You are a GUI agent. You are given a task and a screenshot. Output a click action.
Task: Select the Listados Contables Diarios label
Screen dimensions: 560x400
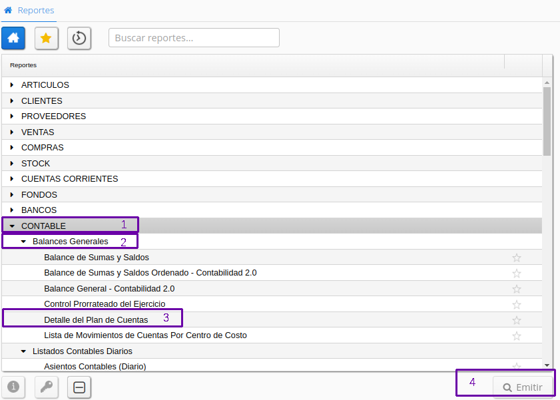(83, 351)
